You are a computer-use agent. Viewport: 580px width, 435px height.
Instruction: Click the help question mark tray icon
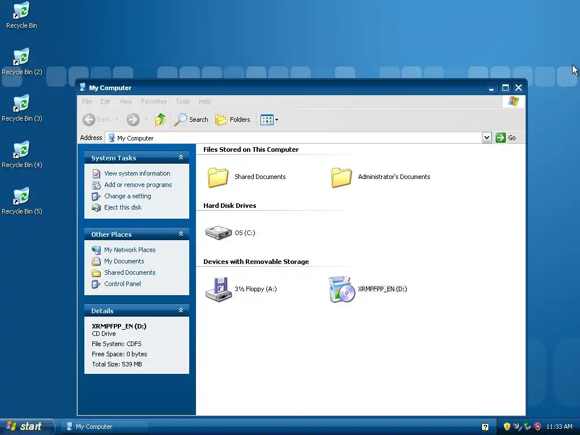[x=485, y=427]
